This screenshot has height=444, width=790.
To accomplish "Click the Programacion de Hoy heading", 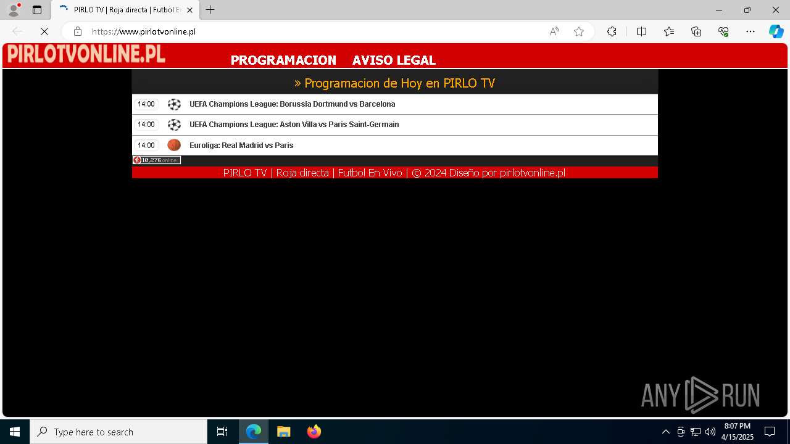I will (394, 83).
